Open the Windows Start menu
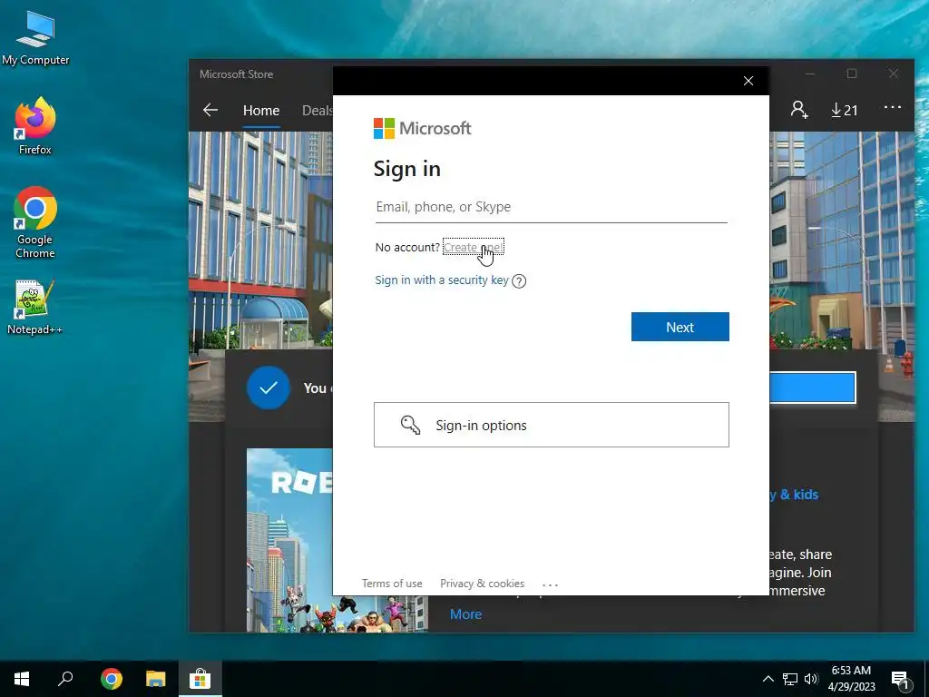 (x=22, y=679)
